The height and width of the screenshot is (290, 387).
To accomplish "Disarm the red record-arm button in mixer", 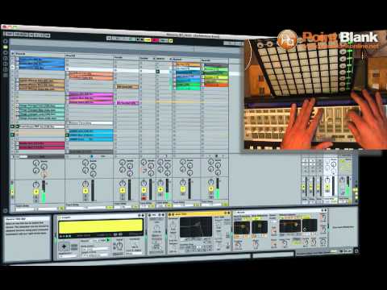I will coord(144,198).
